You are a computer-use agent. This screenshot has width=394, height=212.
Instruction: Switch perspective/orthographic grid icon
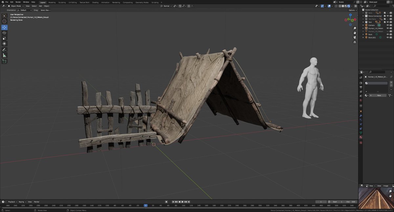355,42
